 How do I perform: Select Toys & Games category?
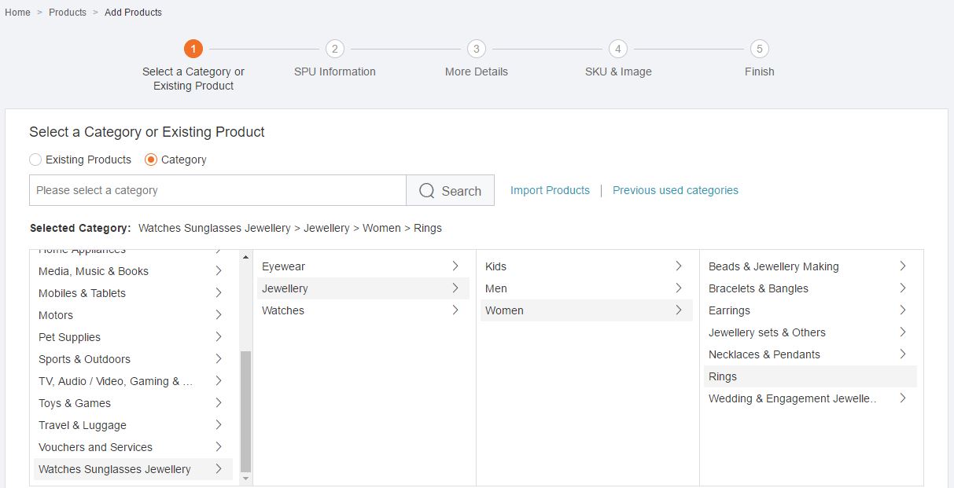pyautogui.click(x=133, y=403)
